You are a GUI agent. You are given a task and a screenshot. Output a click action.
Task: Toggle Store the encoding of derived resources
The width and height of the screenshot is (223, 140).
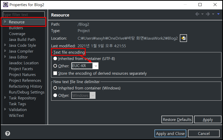pos(55,73)
